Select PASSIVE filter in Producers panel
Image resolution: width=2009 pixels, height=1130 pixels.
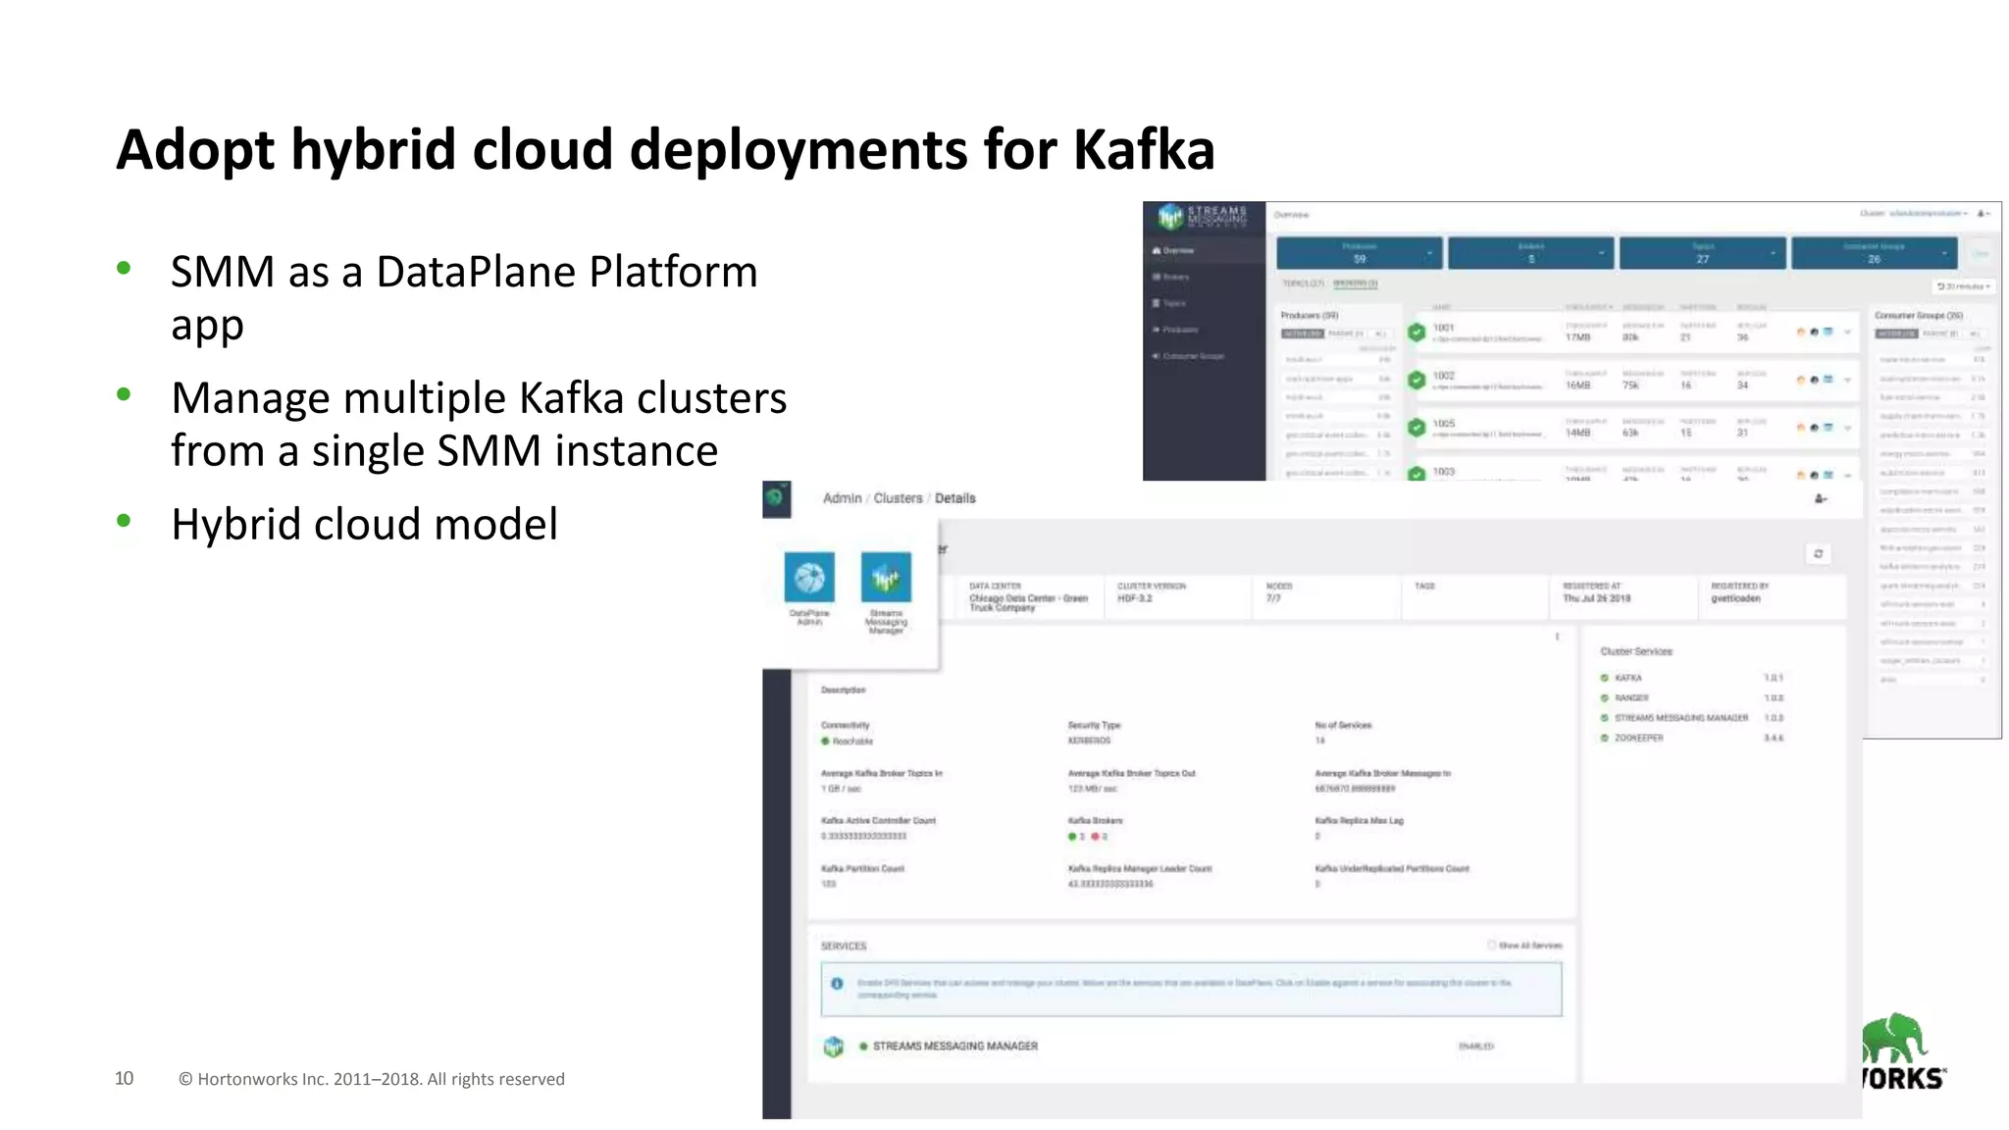(x=1345, y=334)
